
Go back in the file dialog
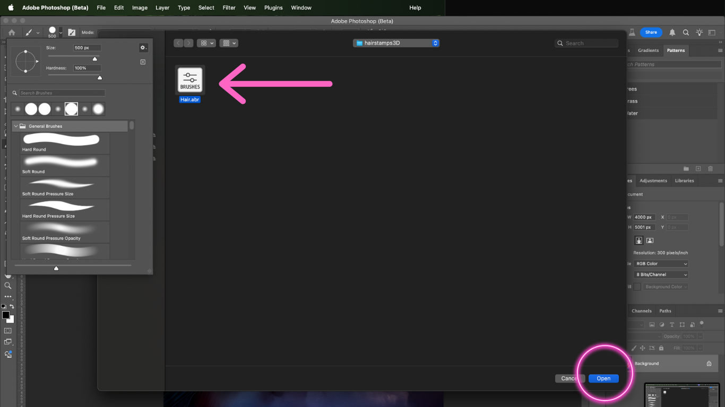178,43
